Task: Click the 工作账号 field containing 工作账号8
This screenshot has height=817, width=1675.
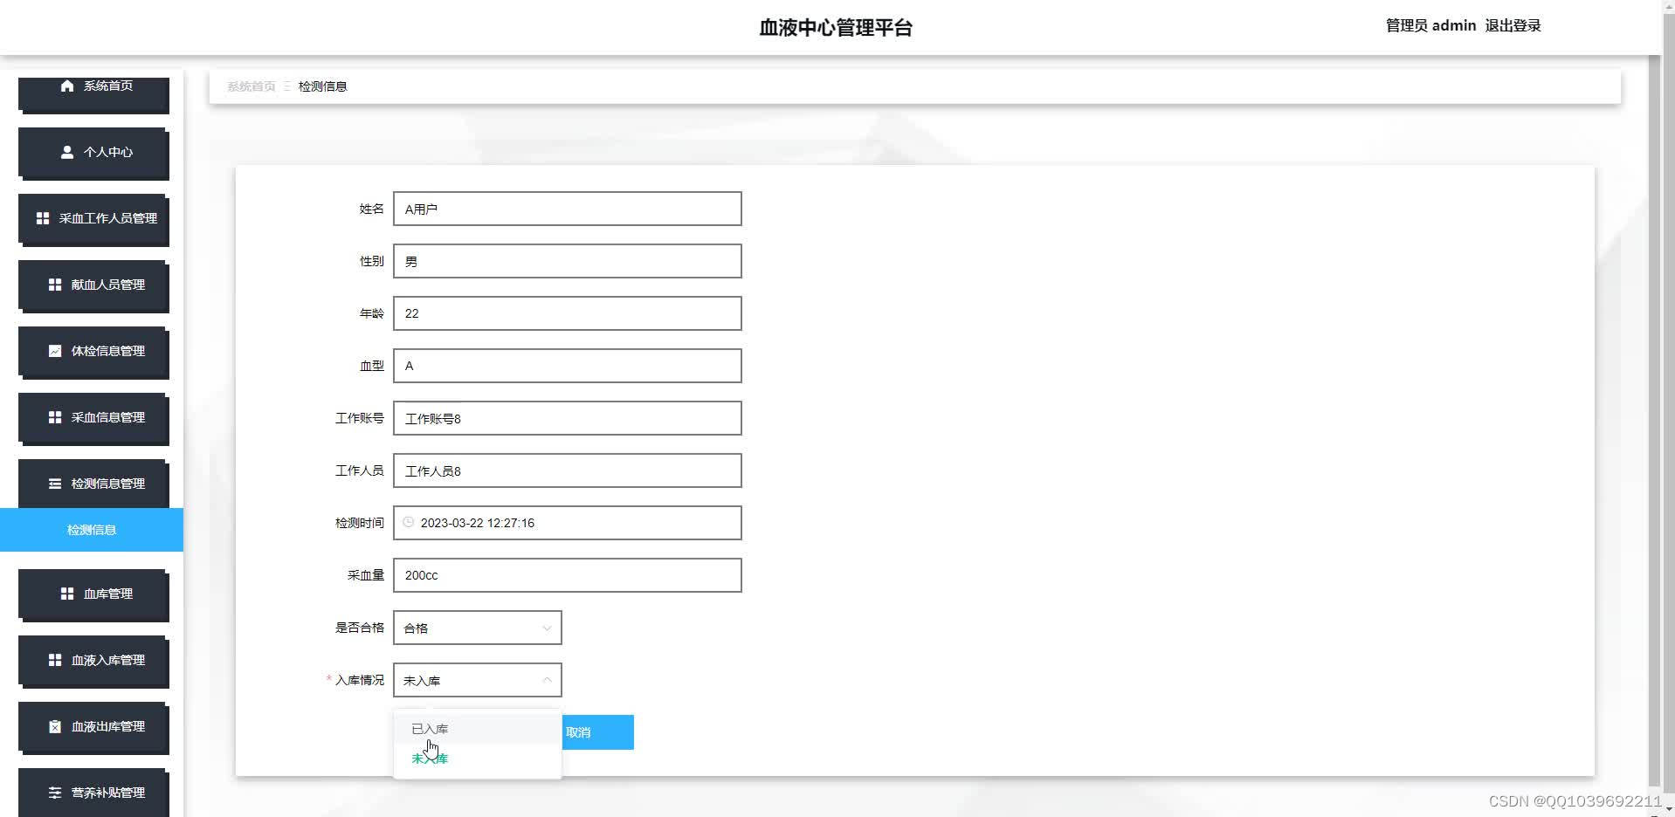Action: [568, 418]
